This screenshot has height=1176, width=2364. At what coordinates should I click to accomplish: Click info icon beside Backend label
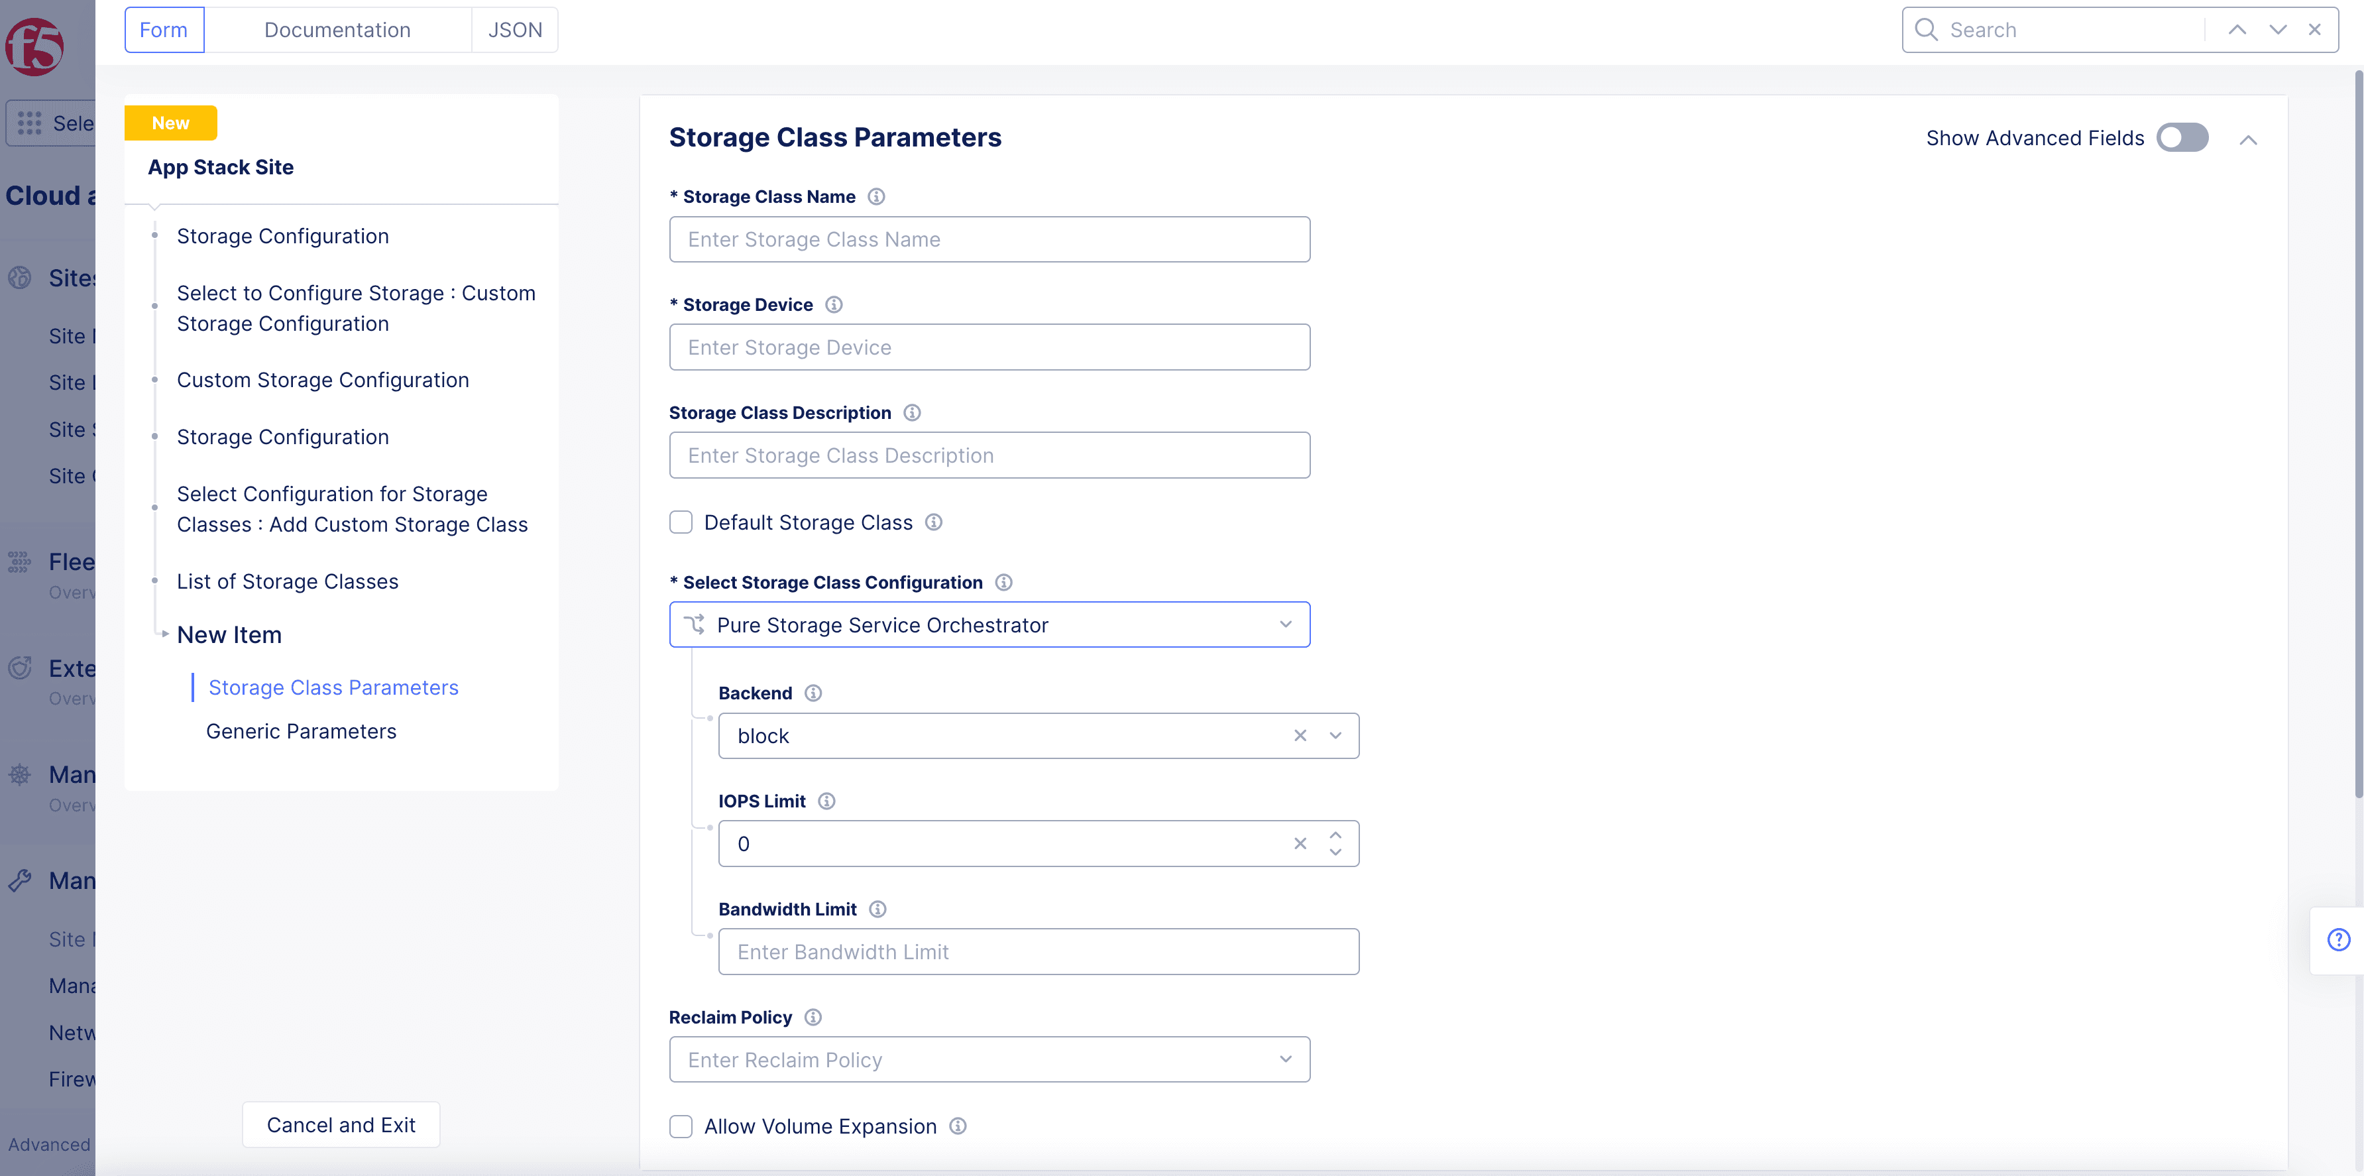813,693
